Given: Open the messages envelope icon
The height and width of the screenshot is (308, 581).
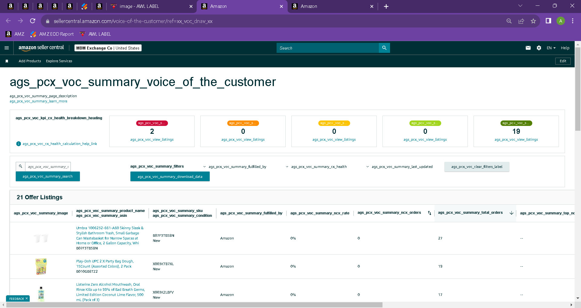Looking at the screenshot, I should coord(528,48).
